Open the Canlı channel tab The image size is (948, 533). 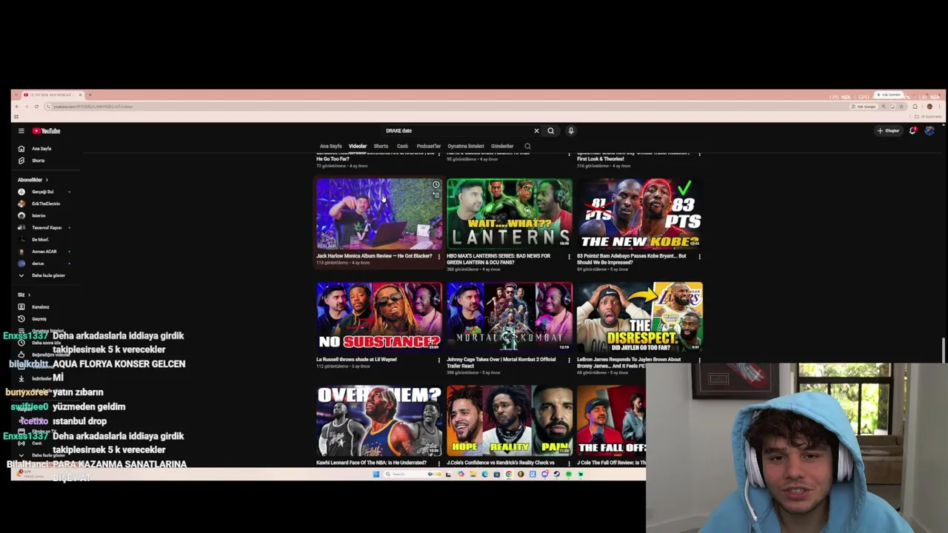(402, 147)
